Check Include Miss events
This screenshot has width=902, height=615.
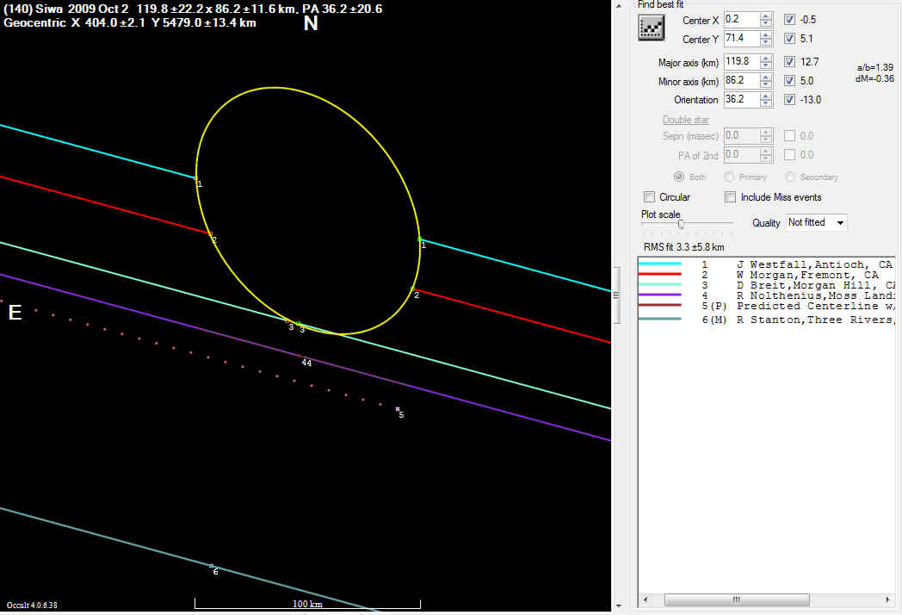point(731,197)
